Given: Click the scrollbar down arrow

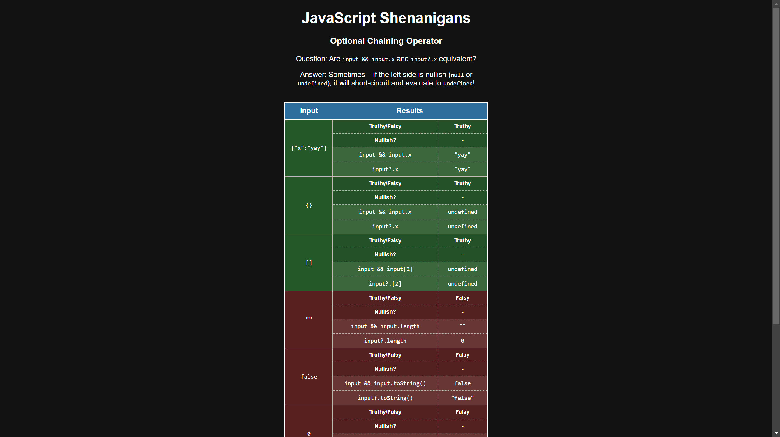Looking at the screenshot, I should point(776,433).
